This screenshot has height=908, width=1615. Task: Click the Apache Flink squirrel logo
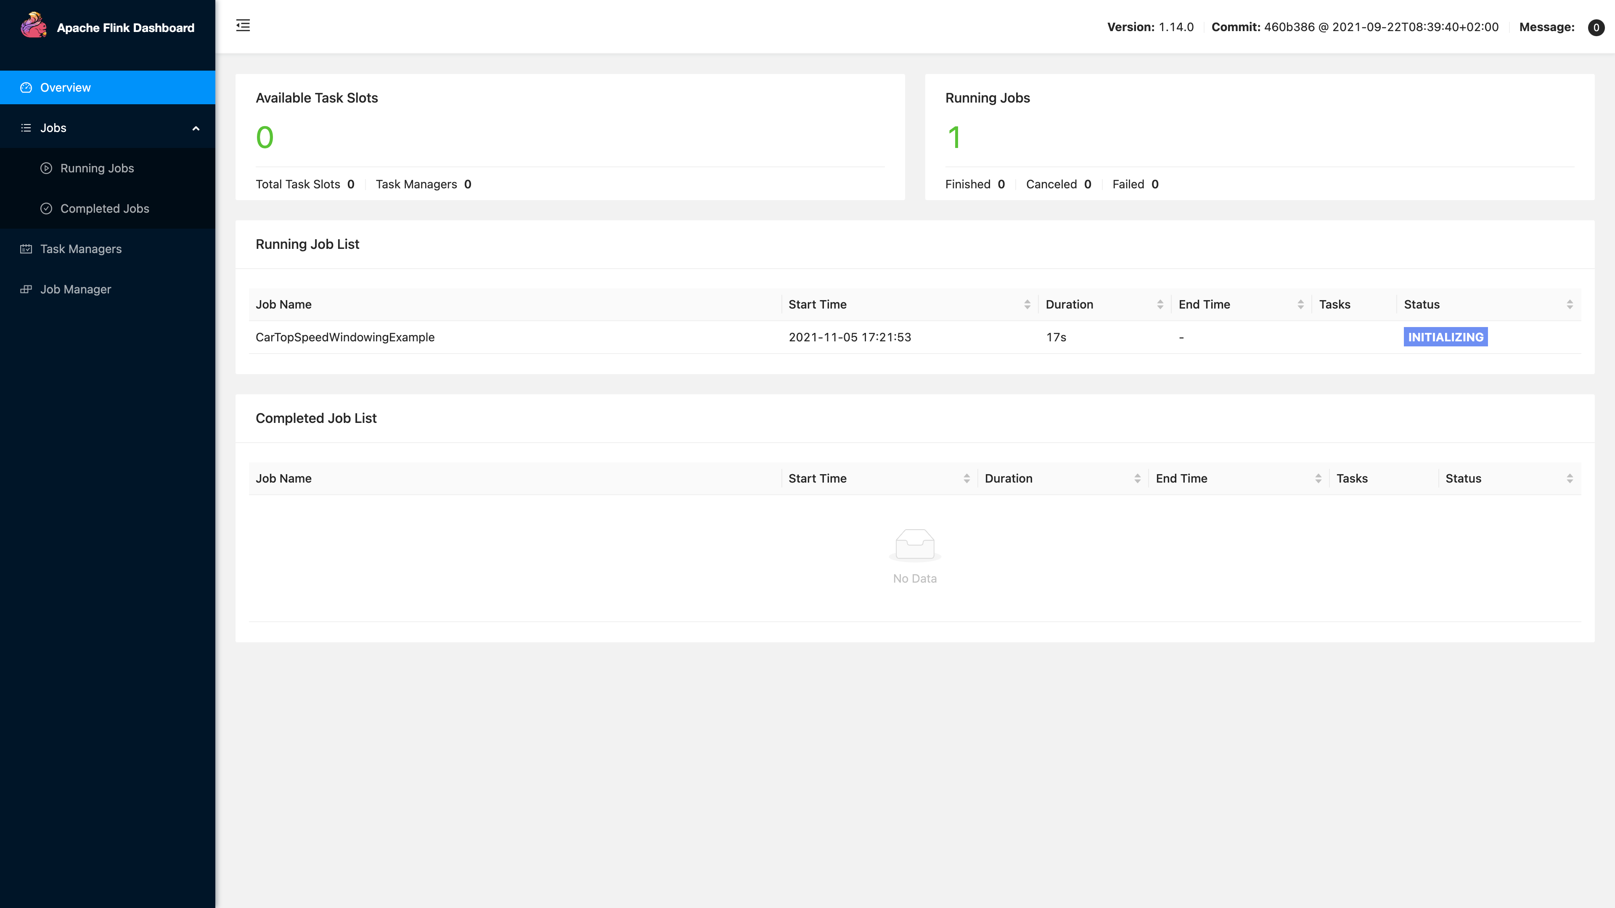33,26
